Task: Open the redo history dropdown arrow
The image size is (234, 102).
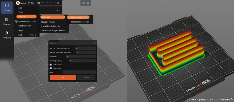Action: click(x=55, y=3)
